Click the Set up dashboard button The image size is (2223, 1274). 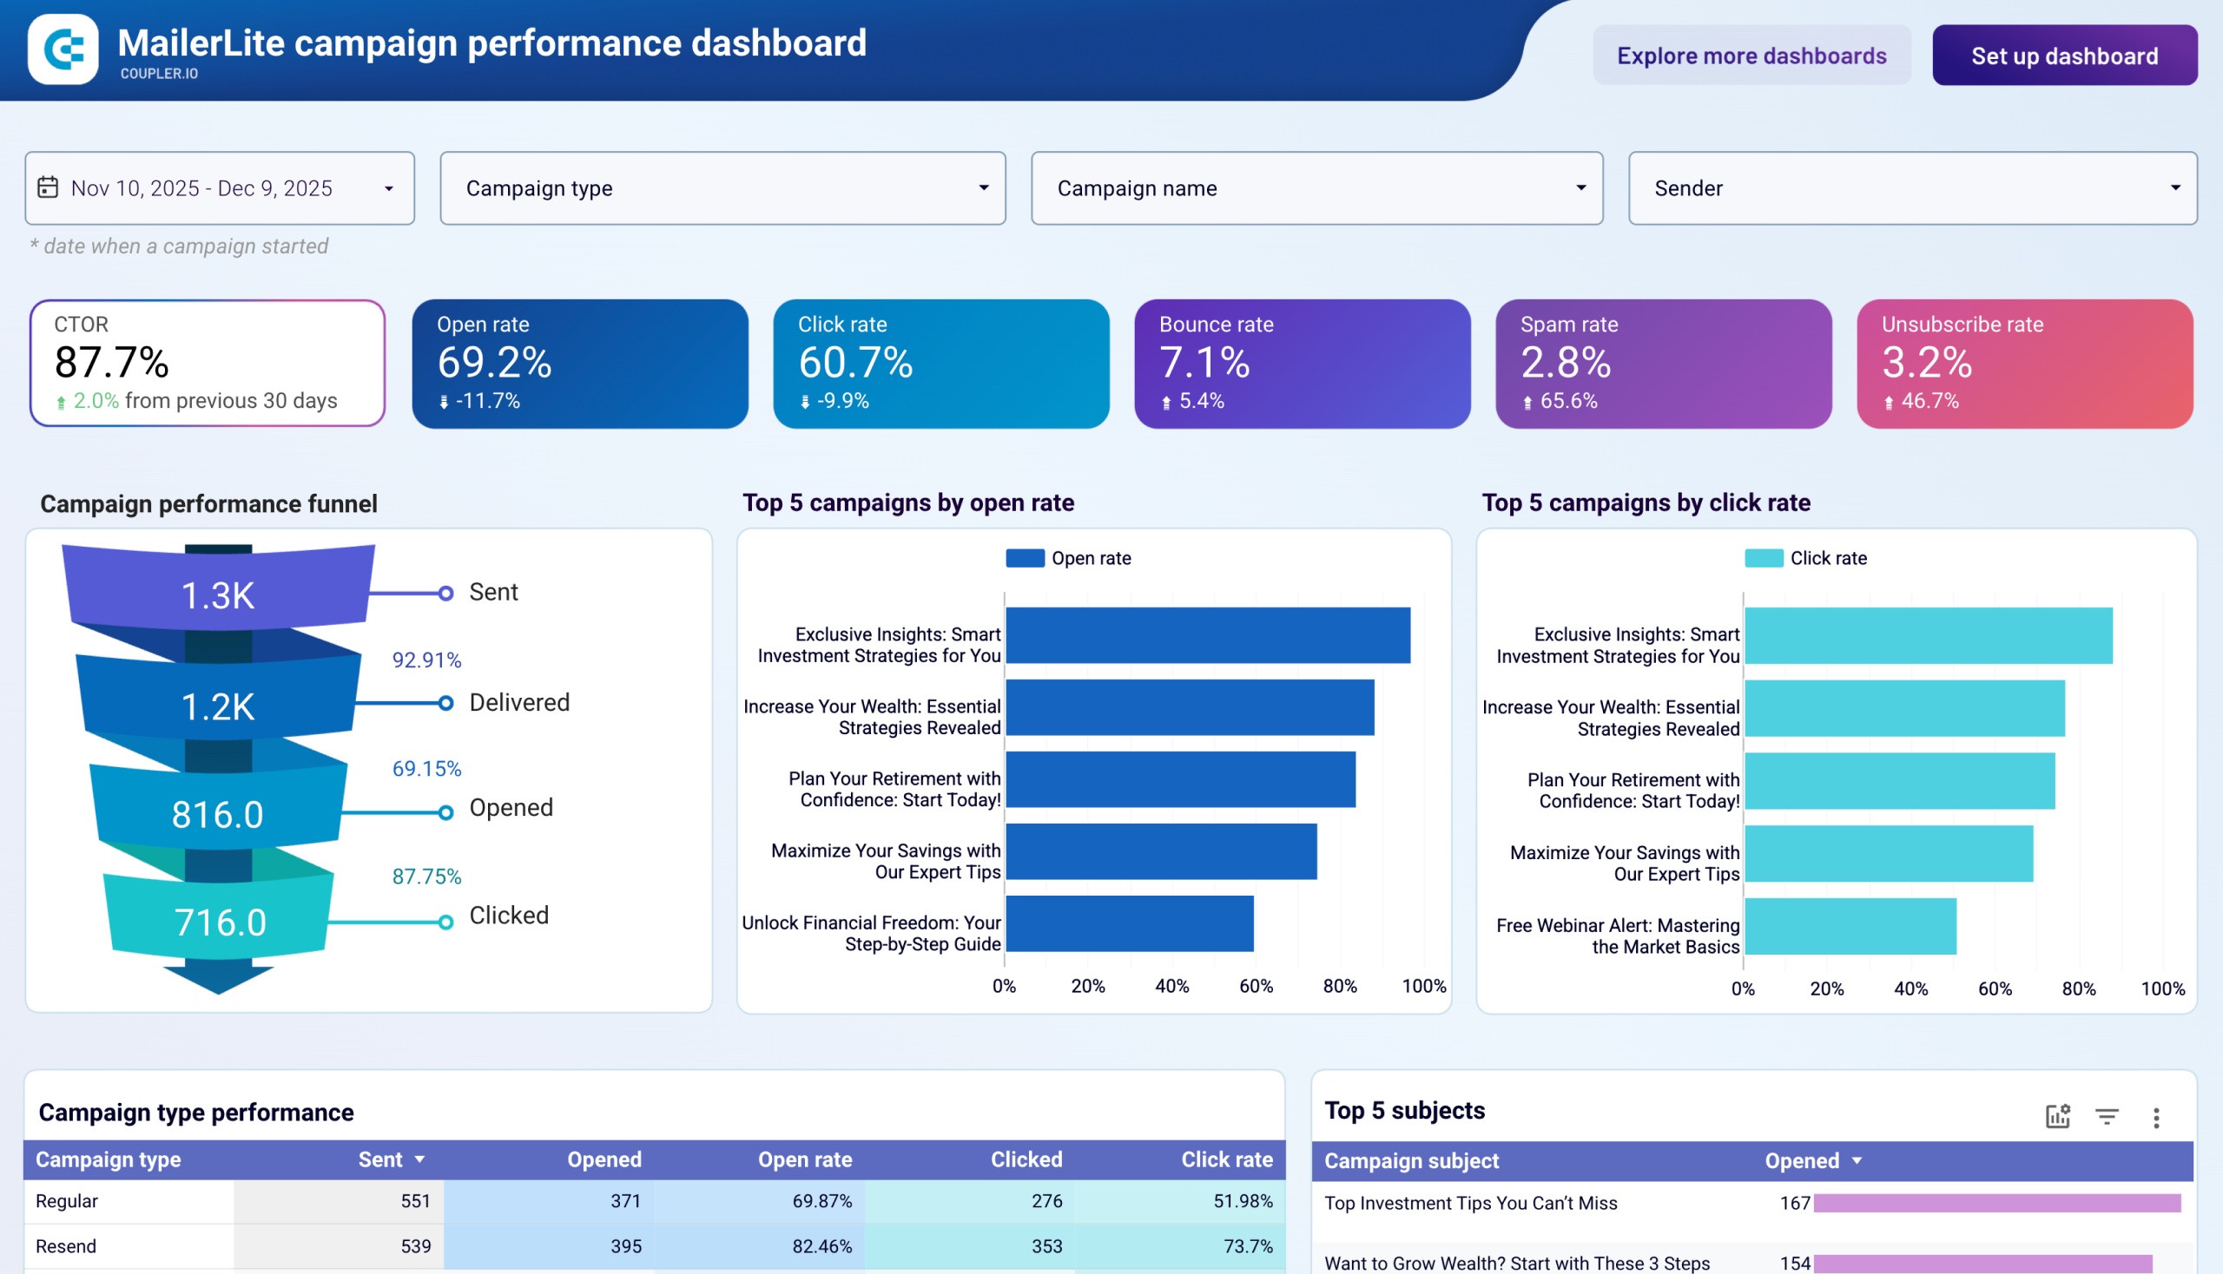click(2063, 56)
